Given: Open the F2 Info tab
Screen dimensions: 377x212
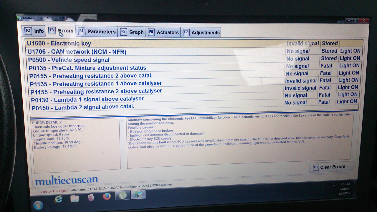Looking at the screenshot, I should (x=34, y=31).
